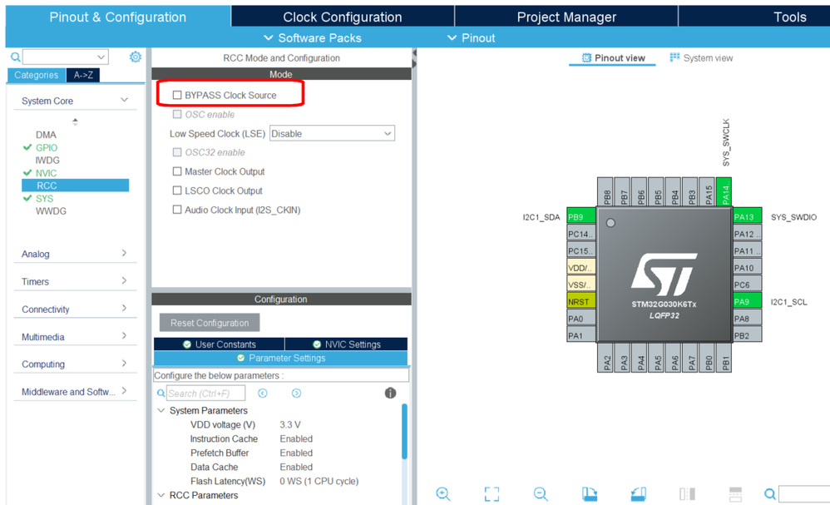Expand the Connectivity category
Viewport: 830px width, 505px height.
(125, 308)
